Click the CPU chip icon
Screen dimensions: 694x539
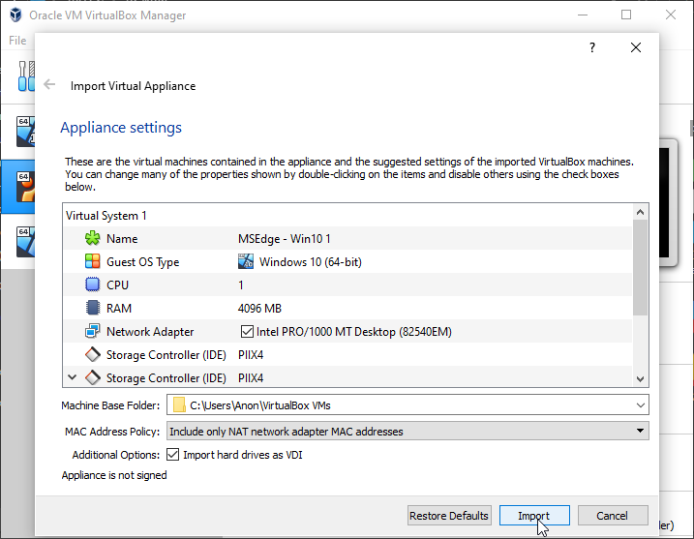coord(93,285)
